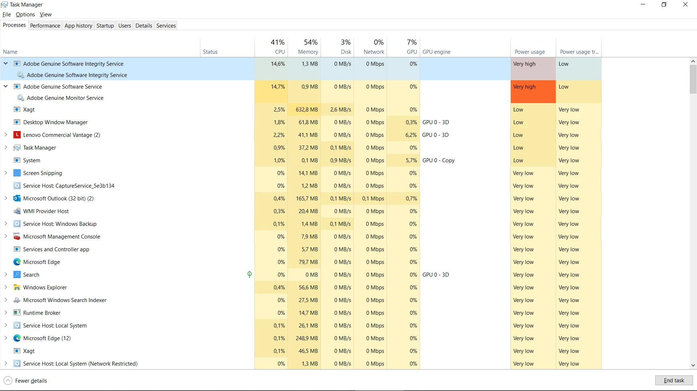Click the Runtime Broker icon
This screenshot has height=391, width=697.
pos(17,313)
